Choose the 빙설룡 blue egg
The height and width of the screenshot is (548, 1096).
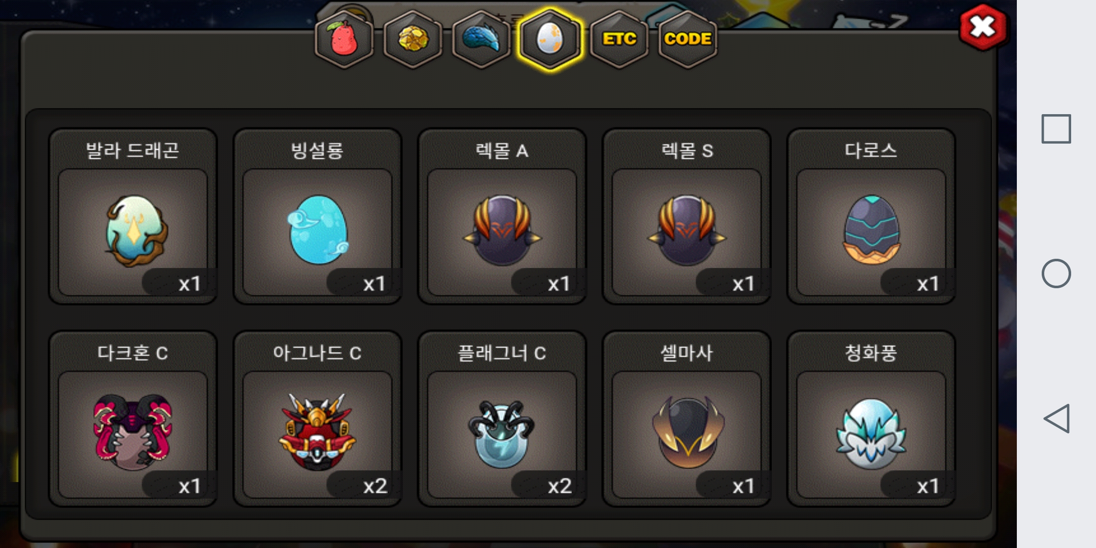(318, 216)
